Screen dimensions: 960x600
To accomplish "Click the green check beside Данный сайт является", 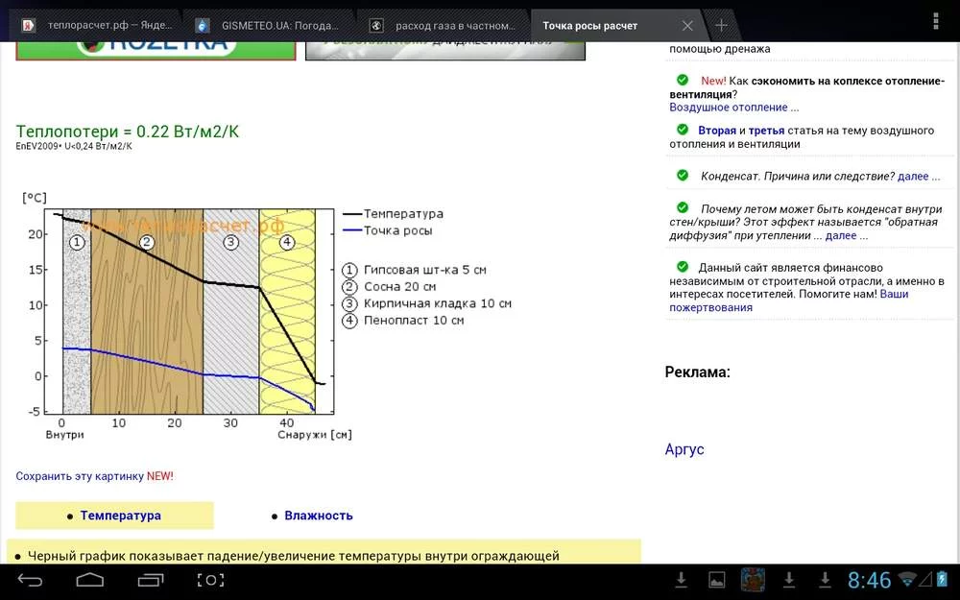I will pyautogui.click(x=683, y=266).
